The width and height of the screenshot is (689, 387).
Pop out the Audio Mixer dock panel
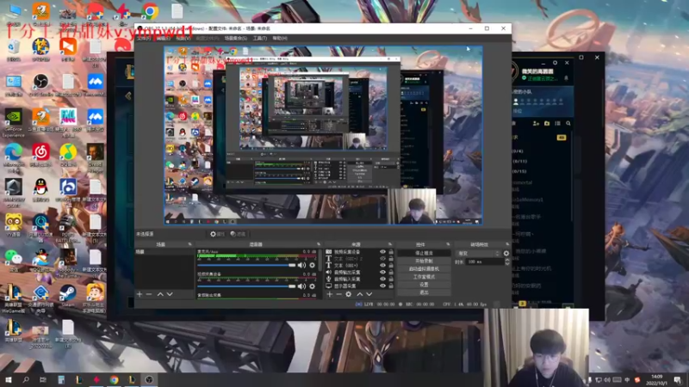(x=319, y=244)
